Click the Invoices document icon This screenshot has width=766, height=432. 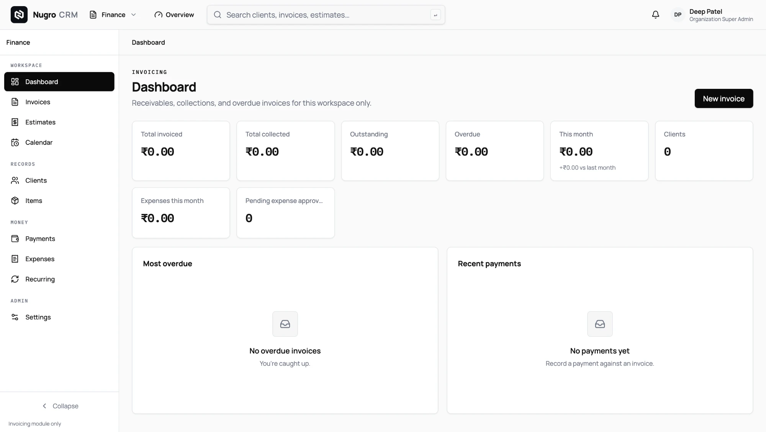(x=15, y=102)
